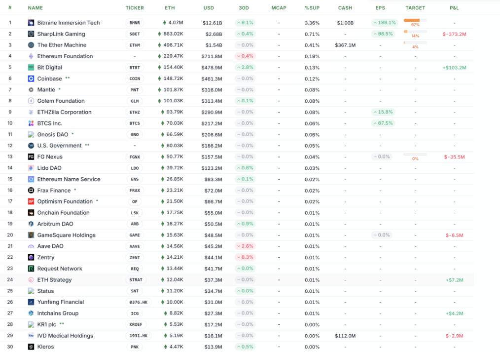Screen dimensions: 500x352
Task: Click the Zentry logo icon
Action: coord(31,257)
